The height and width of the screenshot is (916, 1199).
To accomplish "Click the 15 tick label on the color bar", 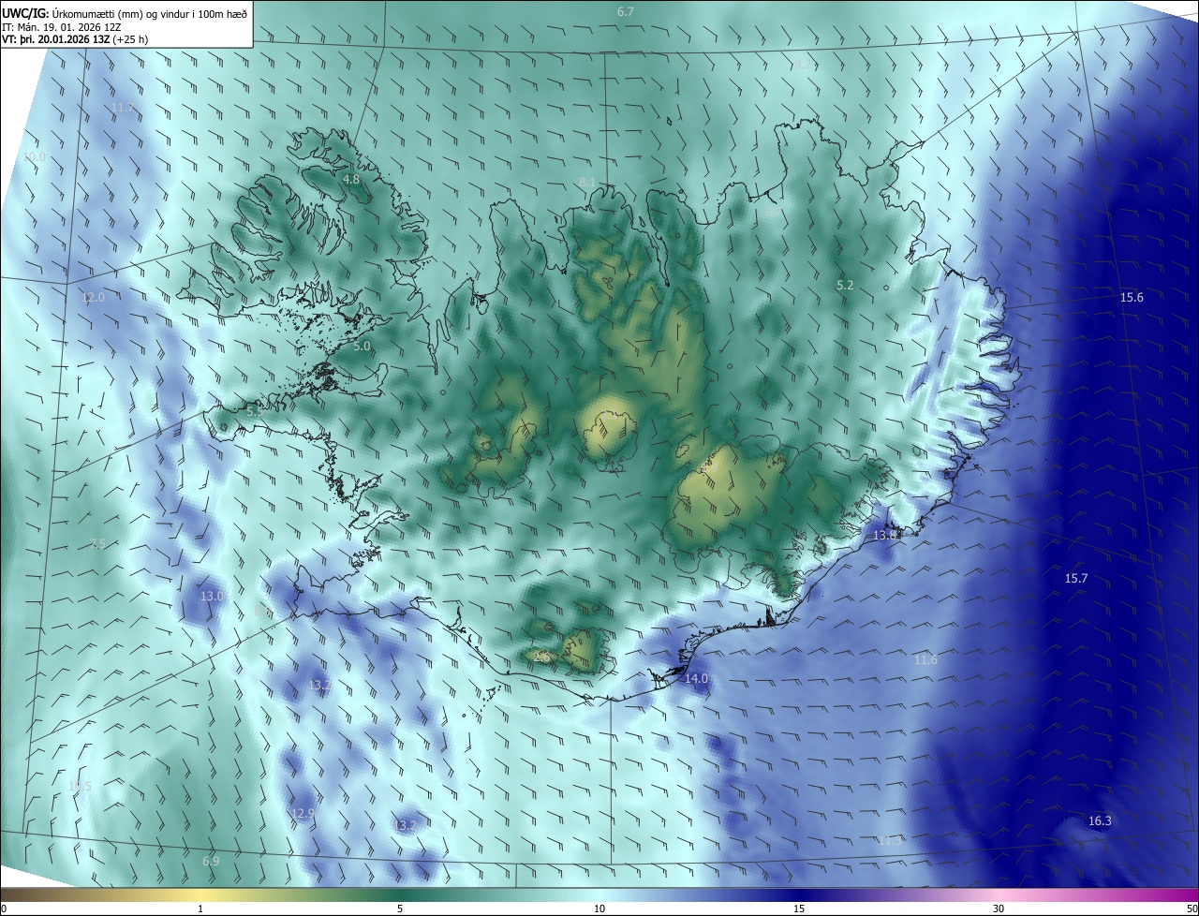I will (799, 909).
